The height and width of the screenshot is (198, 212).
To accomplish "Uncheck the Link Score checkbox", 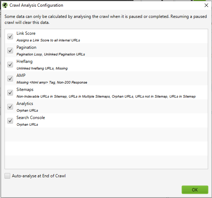I will (x=10, y=36).
